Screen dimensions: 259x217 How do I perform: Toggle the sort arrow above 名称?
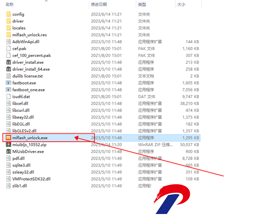[47, 1]
